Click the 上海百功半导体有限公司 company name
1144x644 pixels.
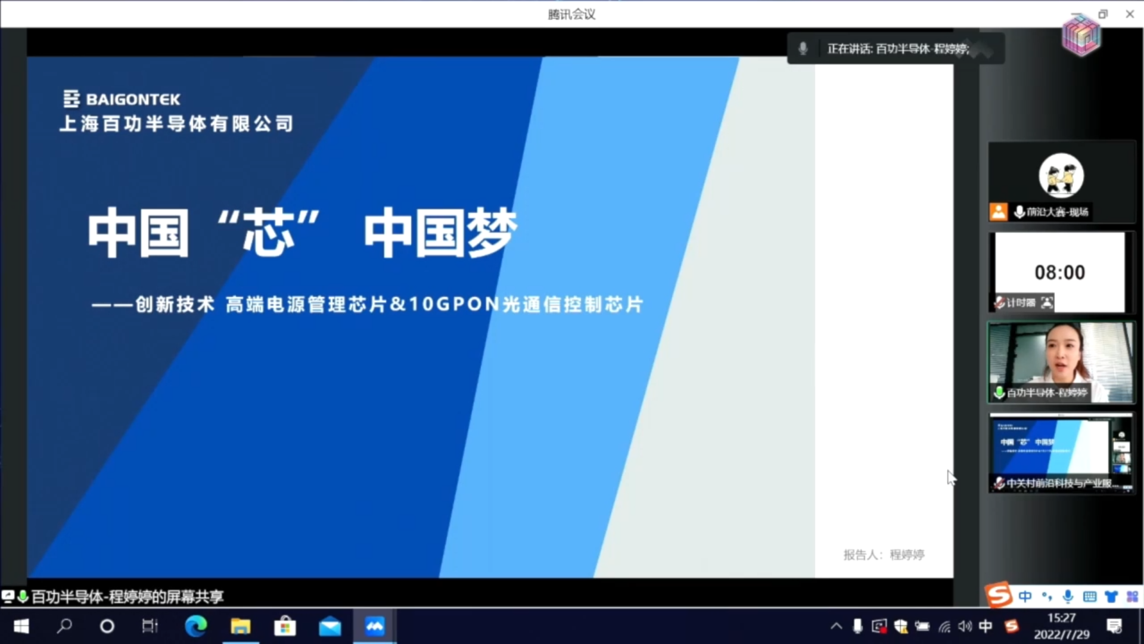[x=176, y=123]
